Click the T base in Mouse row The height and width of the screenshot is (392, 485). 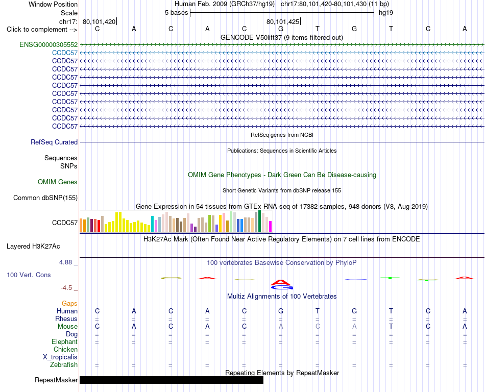(391, 327)
